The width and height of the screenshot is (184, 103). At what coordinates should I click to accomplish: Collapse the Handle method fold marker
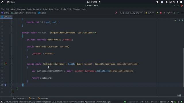(11, 64)
